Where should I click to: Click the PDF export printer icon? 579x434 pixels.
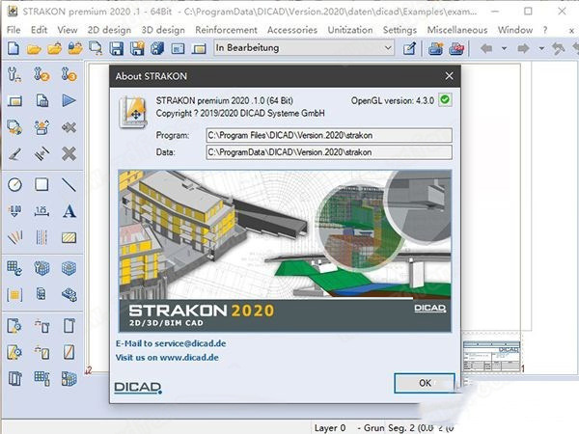pyautogui.click(x=456, y=48)
